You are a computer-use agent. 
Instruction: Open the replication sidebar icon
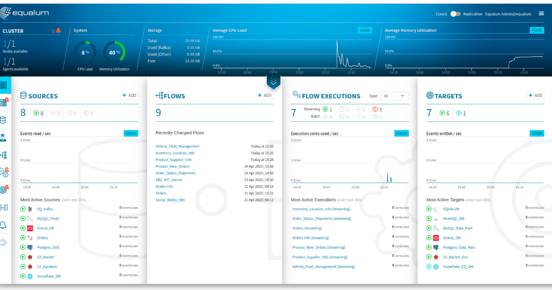coord(4,207)
